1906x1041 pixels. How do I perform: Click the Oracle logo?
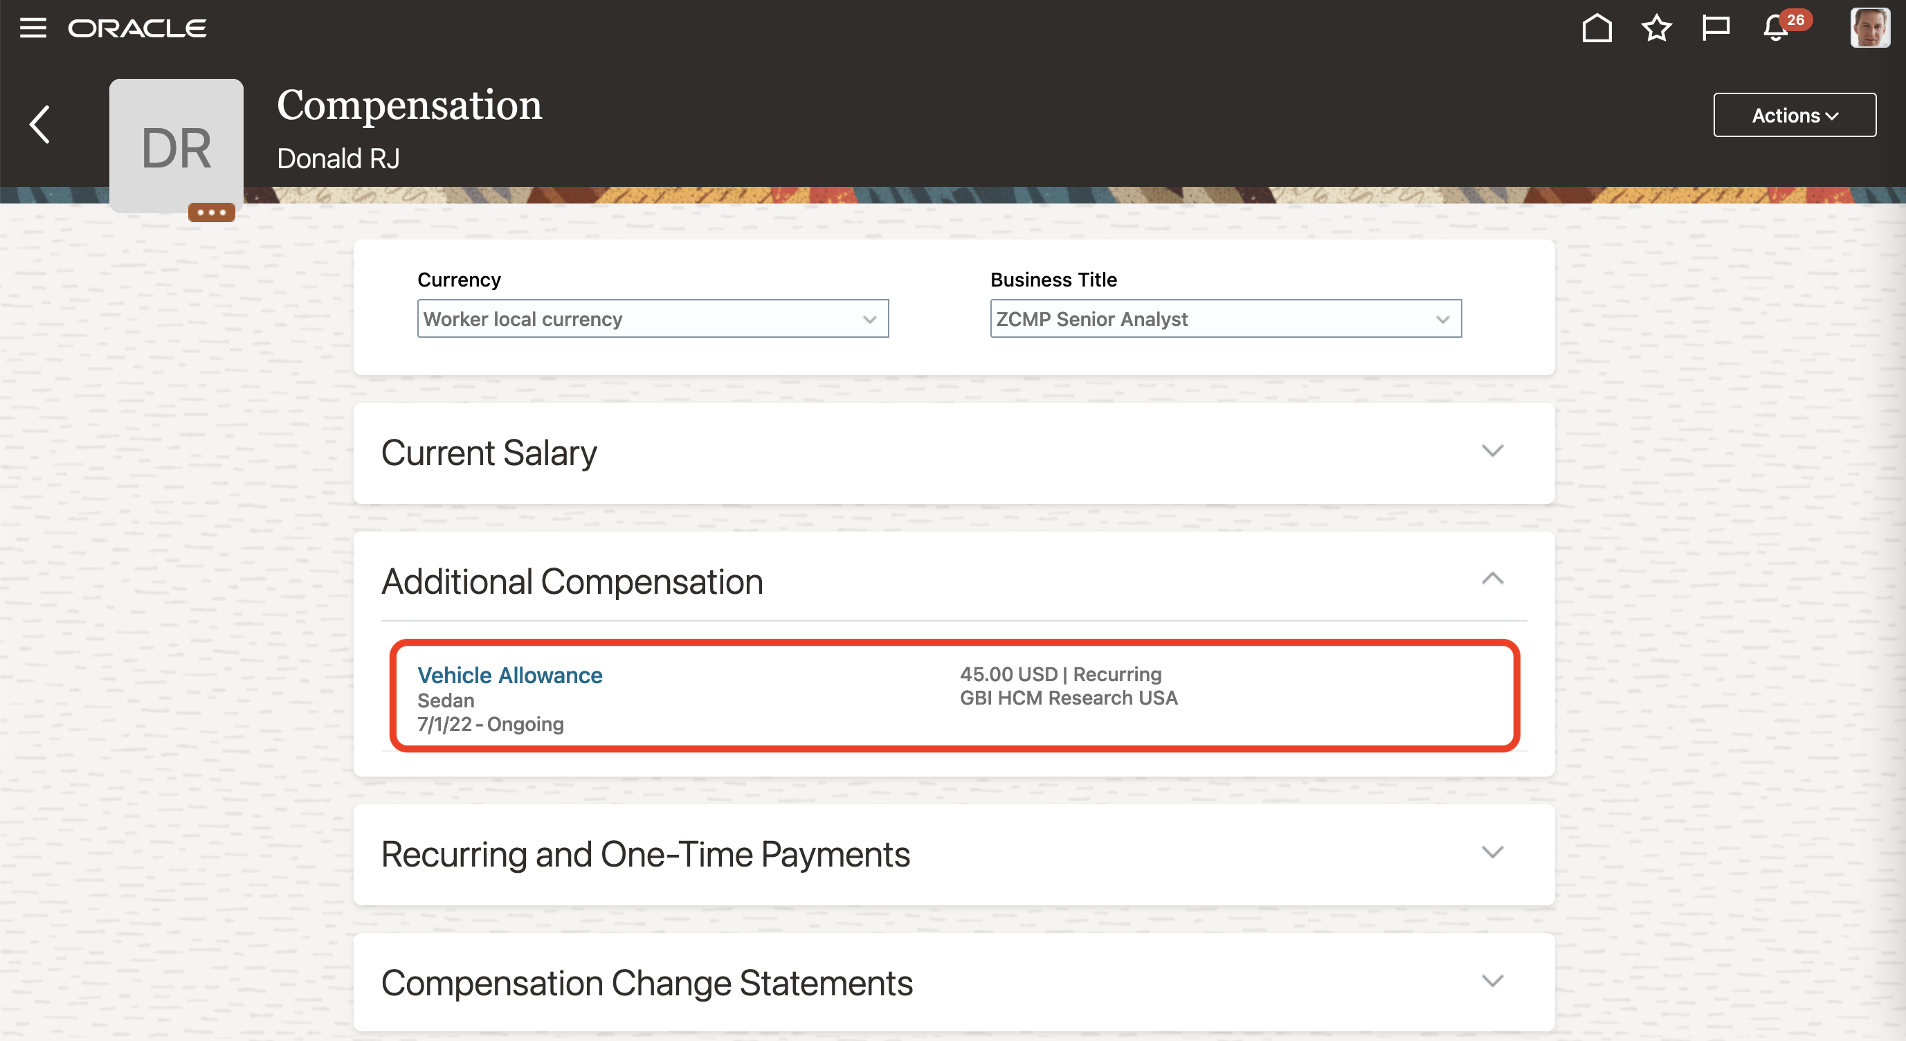click(x=138, y=28)
